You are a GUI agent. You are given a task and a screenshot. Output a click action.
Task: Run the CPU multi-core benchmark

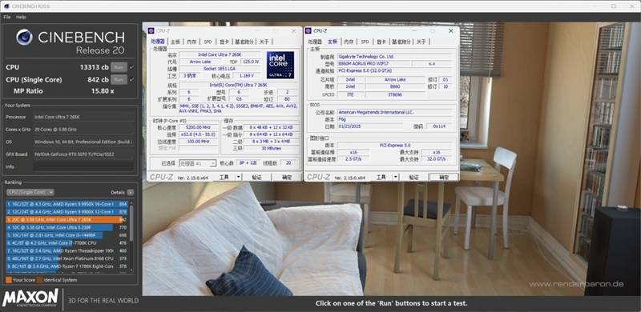(x=119, y=67)
